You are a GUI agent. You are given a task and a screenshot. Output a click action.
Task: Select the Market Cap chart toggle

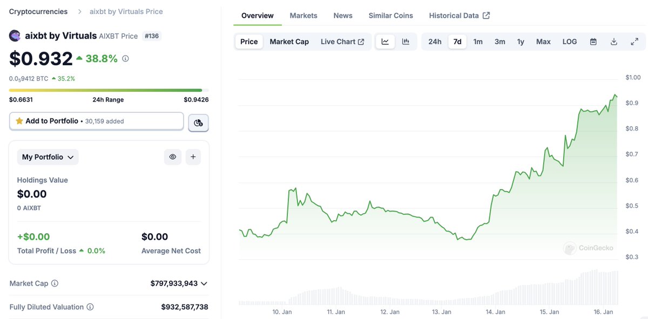289,42
